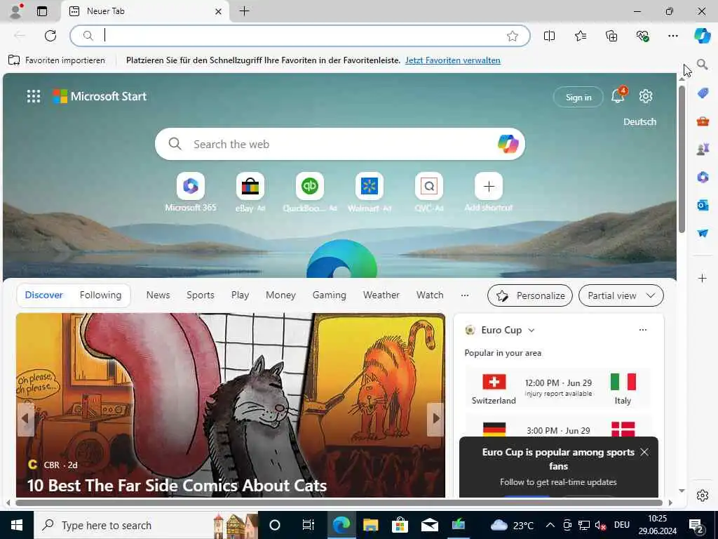Image resolution: width=718 pixels, height=539 pixels.
Task: Open the Sports feed tab
Action: coord(200,295)
